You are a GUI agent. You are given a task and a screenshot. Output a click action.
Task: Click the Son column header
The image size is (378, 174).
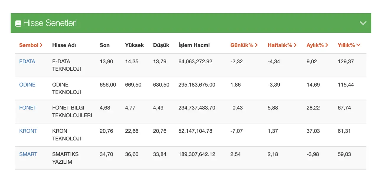pyautogui.click(x=105, y=45)
